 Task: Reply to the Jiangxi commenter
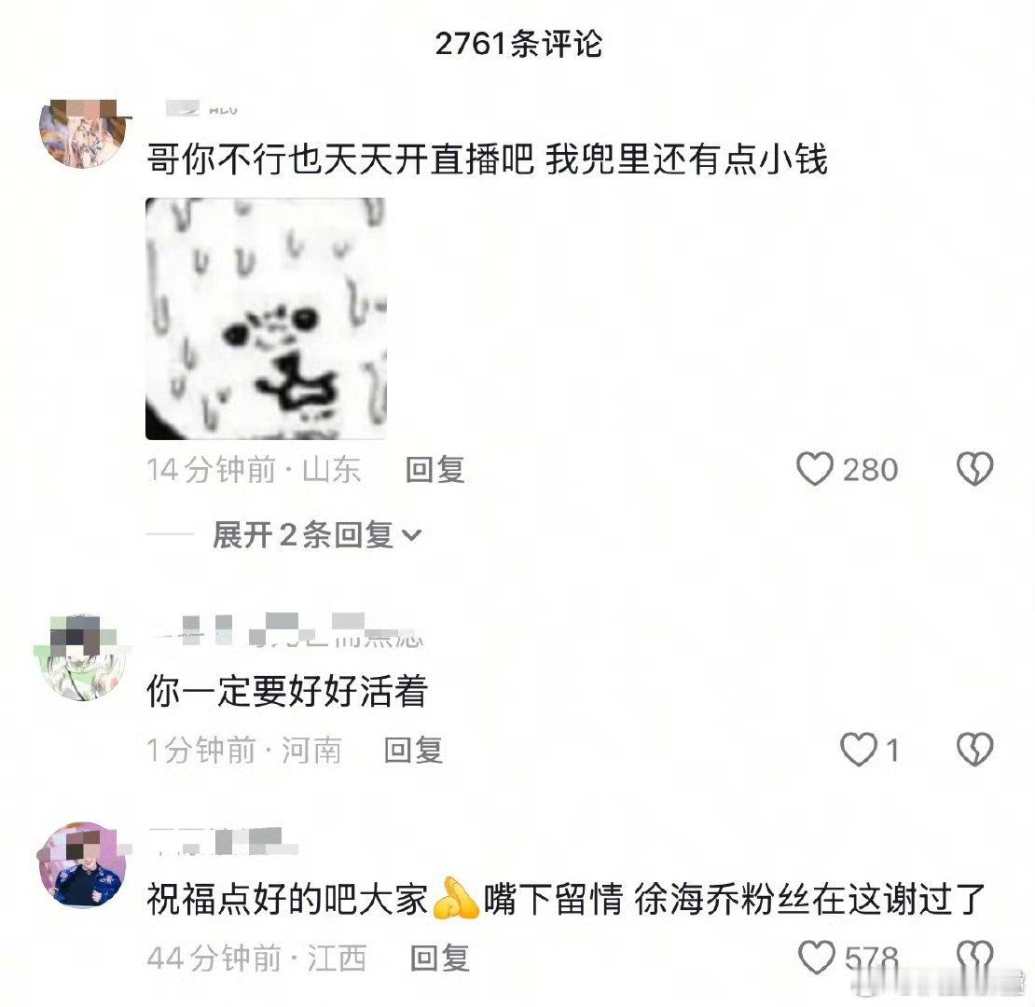pyautogui.click(x=439, y=959)
